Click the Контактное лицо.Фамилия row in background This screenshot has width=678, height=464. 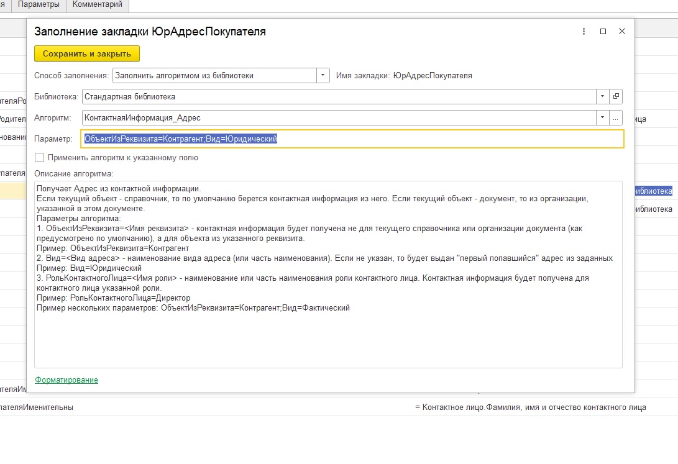point(531,407)
